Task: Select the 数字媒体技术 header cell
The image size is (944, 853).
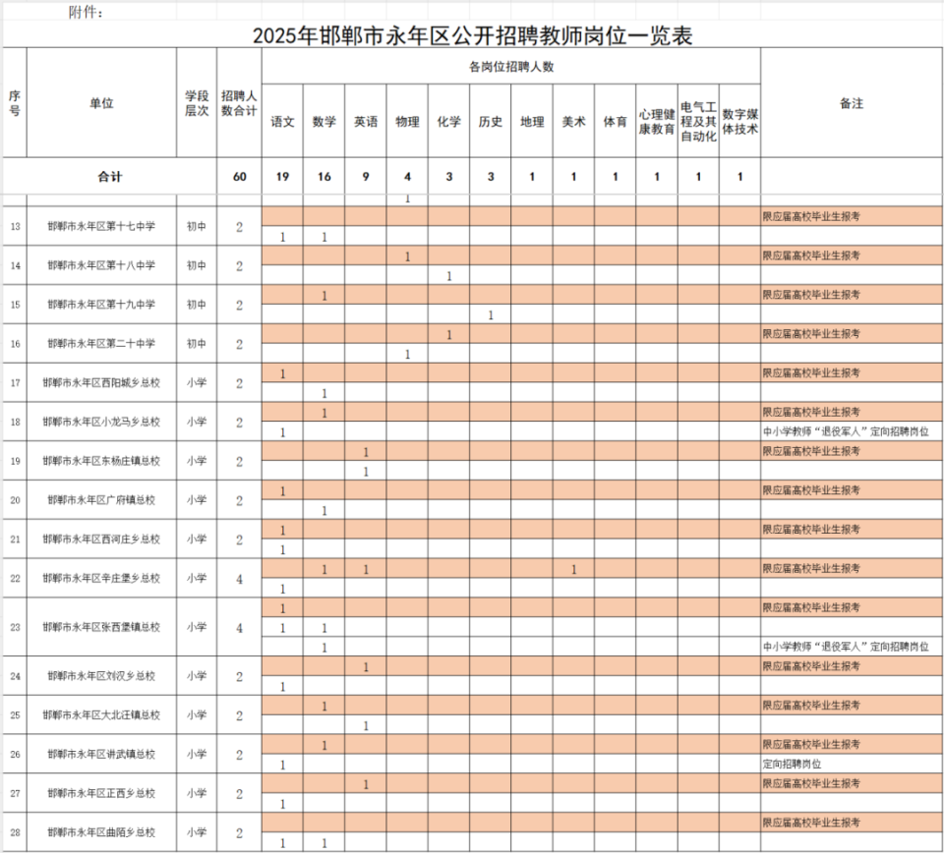Action: pyautogui.click(x=739, y=122)
